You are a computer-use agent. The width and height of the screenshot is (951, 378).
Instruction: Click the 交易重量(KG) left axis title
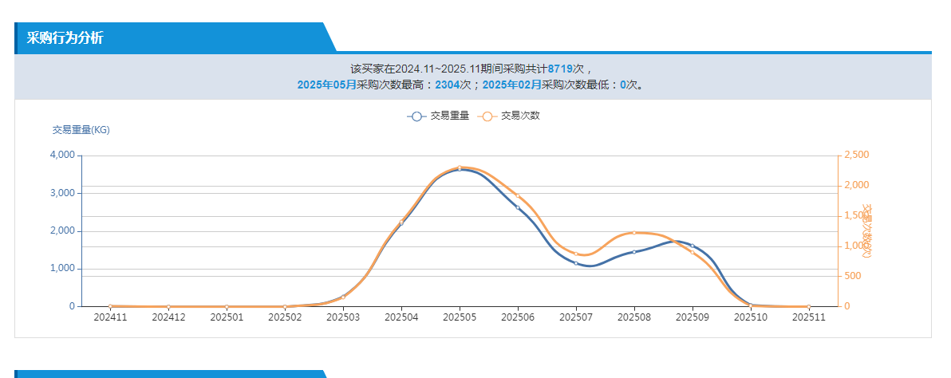point(81,130)
